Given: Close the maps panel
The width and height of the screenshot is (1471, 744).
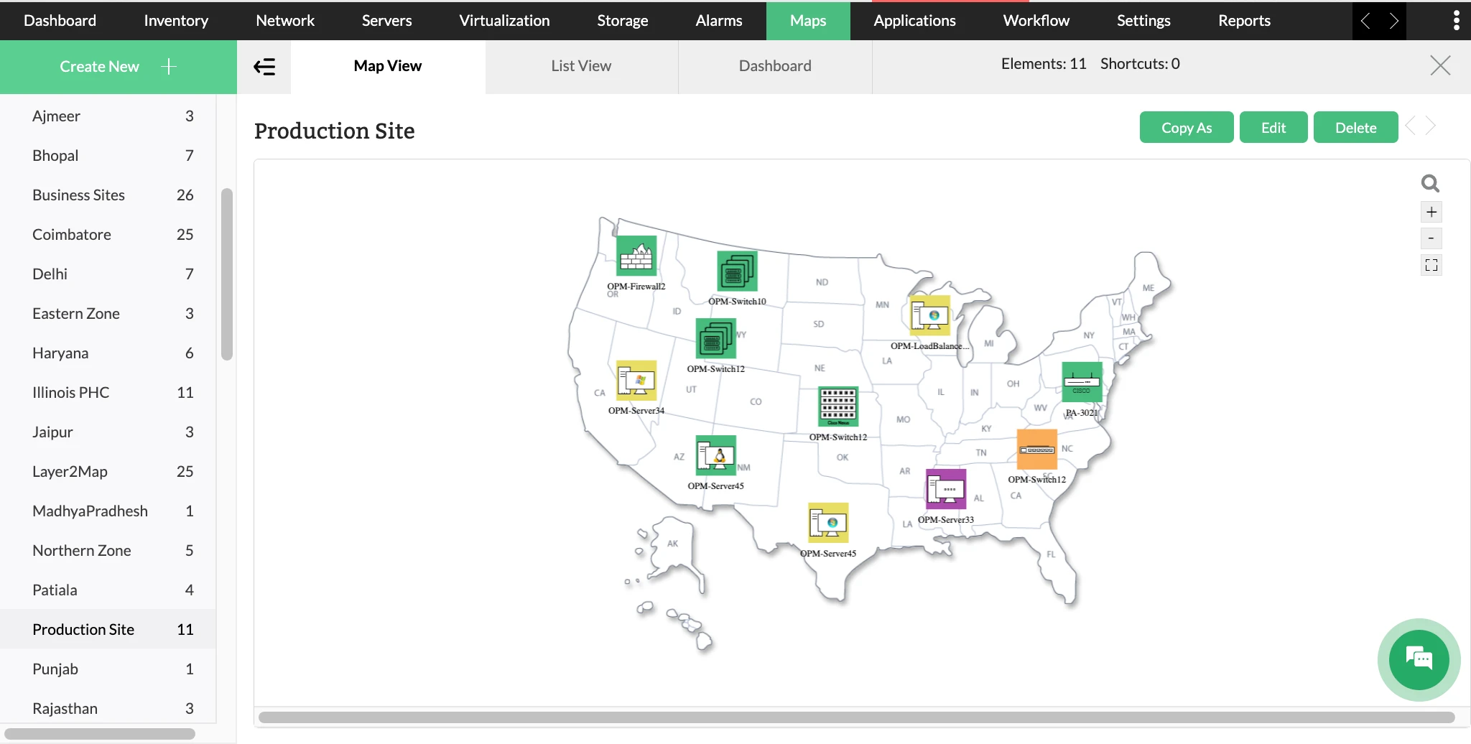Looking at the screenshot, I should 1440,65.
